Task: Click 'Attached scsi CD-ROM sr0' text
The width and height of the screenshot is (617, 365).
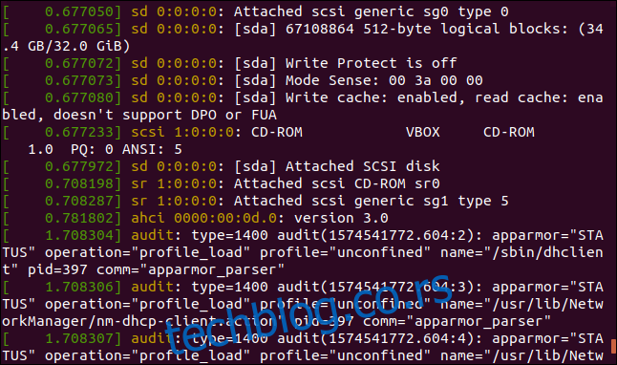Action: tap(337, 183)
